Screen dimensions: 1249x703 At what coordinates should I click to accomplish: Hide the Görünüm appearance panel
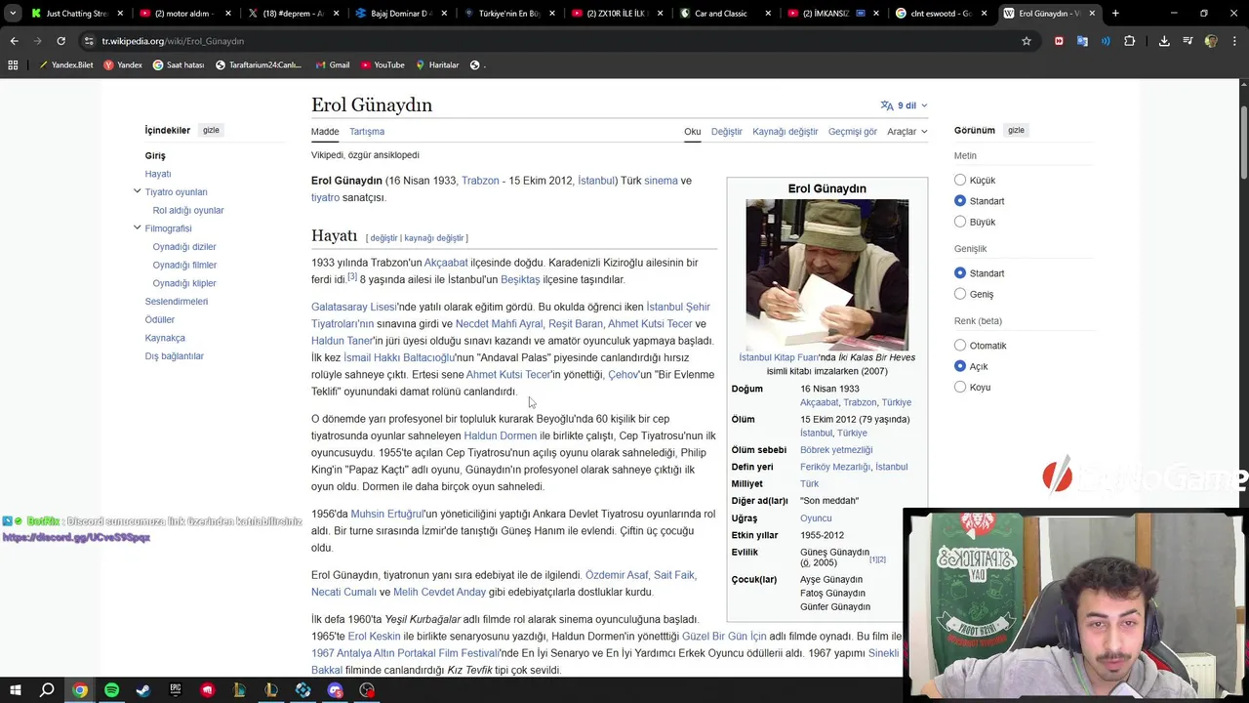tap(1016, 130)
